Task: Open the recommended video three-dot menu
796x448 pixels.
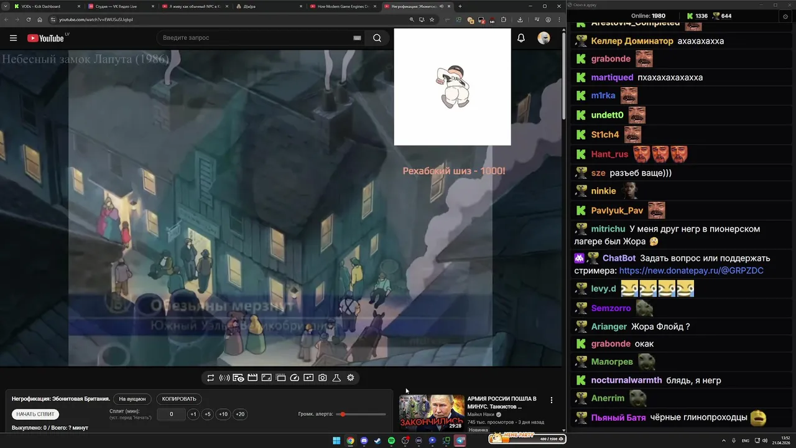Action: (x=551, y=400)
